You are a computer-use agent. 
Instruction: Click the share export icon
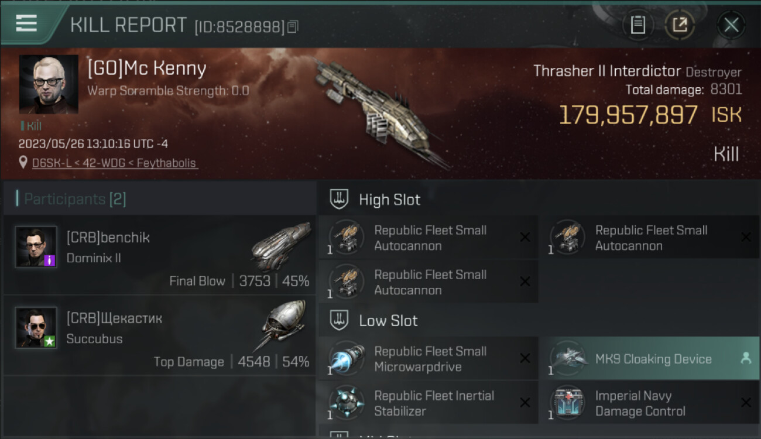pyautogui.click(x=680, y=25)
